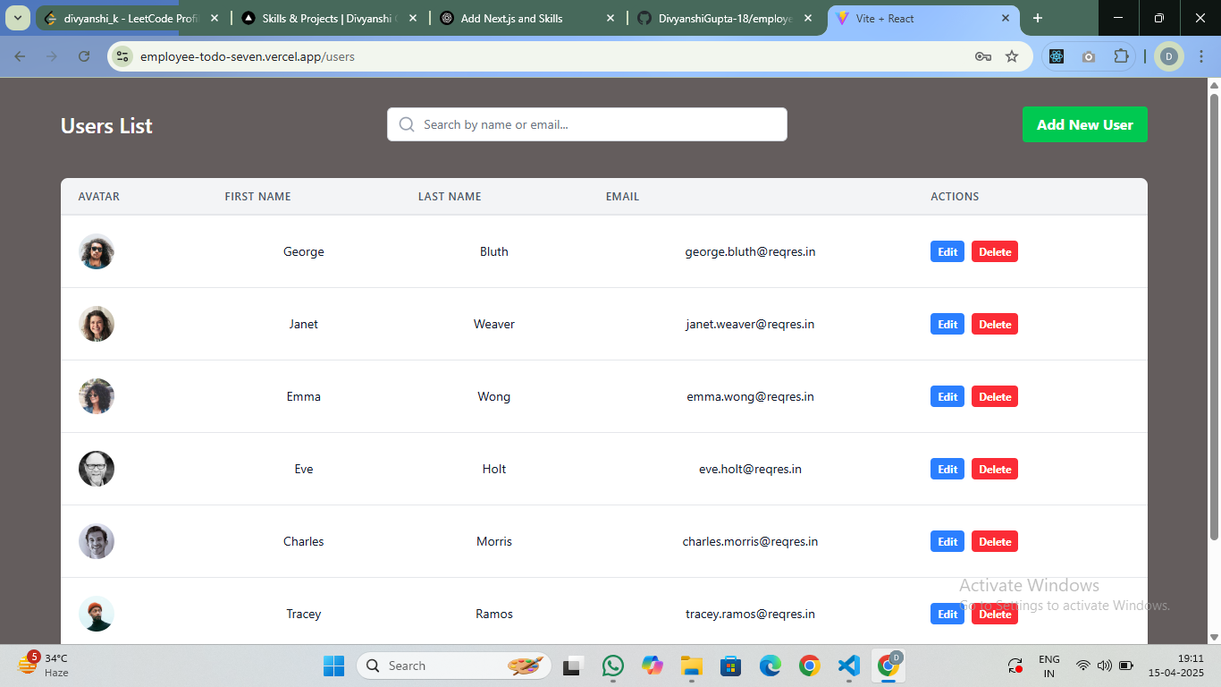Open the Chrome profile avatar D

(x=1168, y=56)
